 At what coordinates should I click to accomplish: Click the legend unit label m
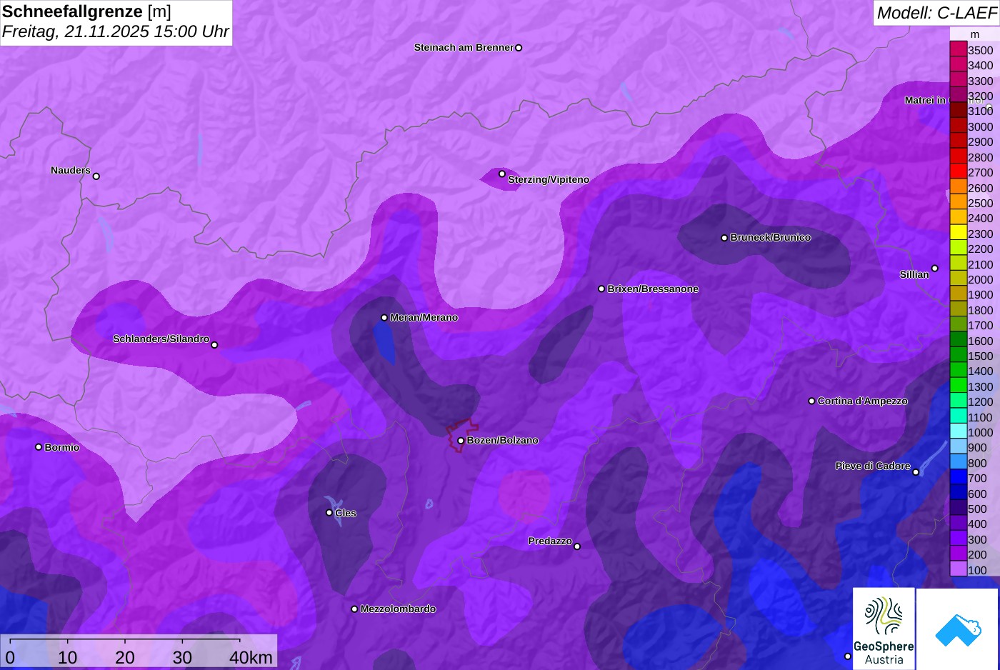pyautogui.click(x=975, y=34)
